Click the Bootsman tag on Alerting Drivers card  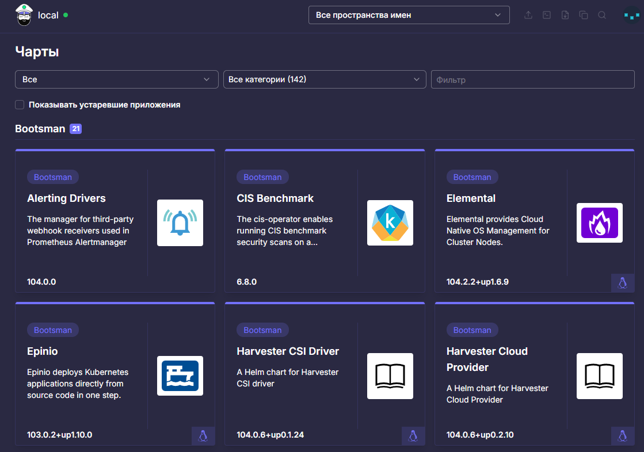pos(53,177)
